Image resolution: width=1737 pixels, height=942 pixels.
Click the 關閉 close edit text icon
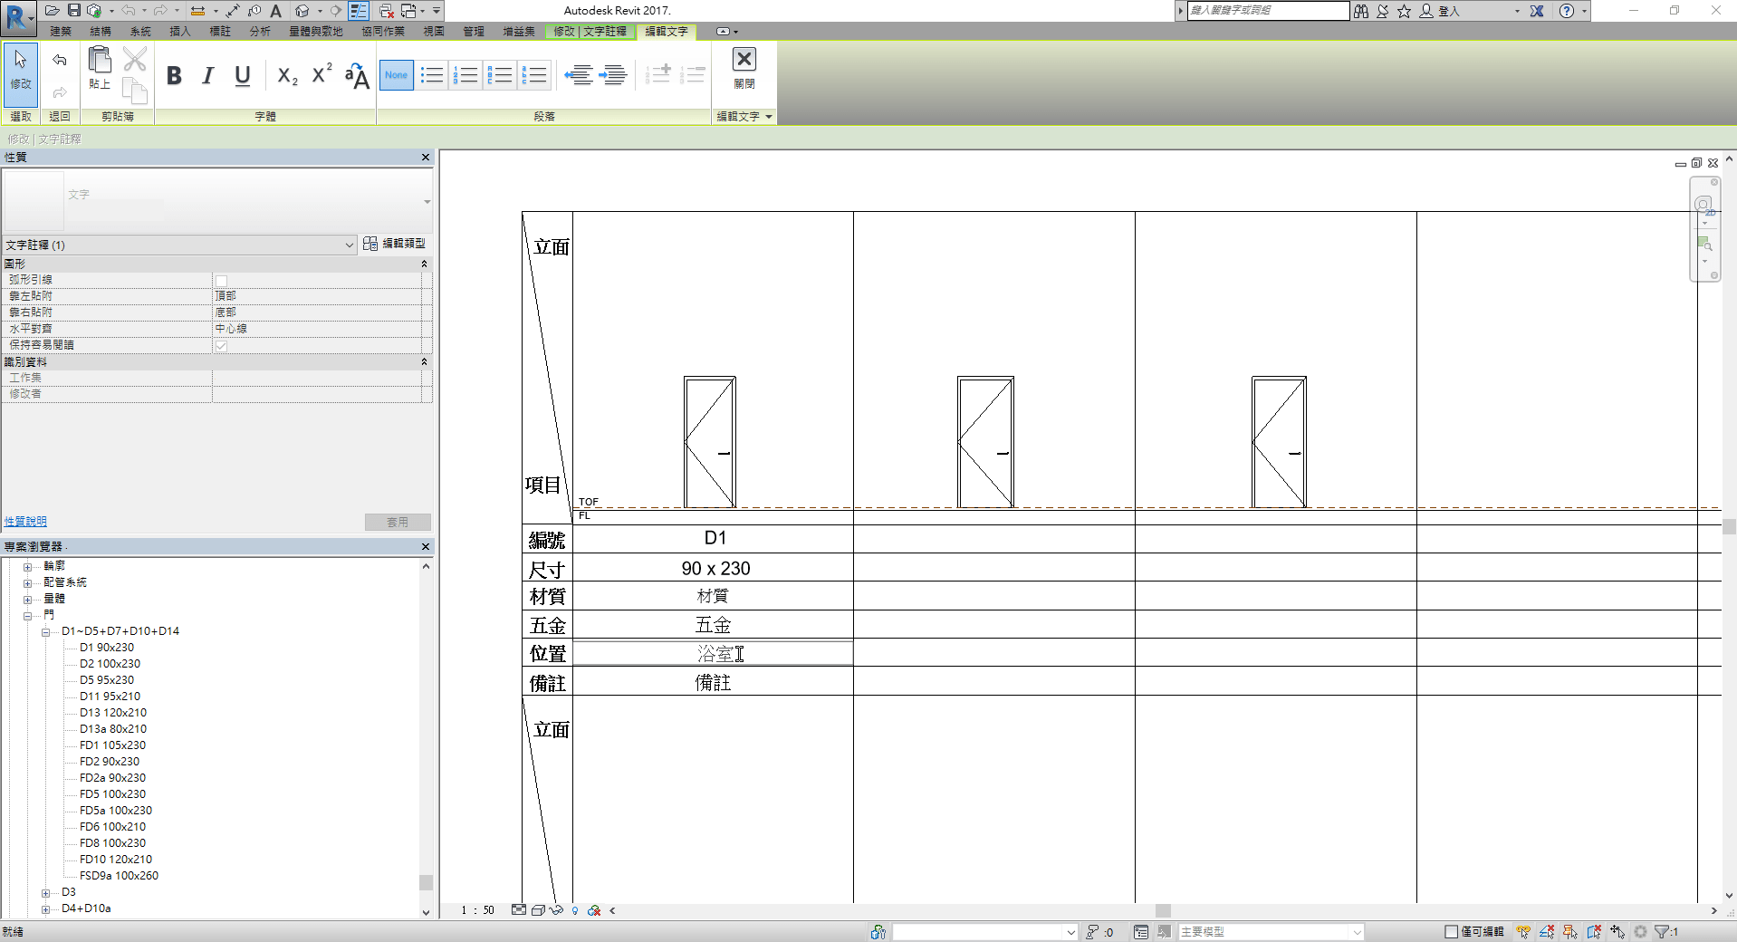pyautogui.click(x=744, y=60)
